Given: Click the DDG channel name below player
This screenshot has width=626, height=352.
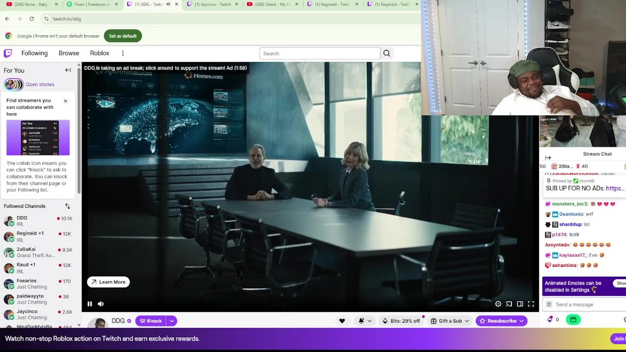Looking at the screenshot, I should (x=118, y=321).
